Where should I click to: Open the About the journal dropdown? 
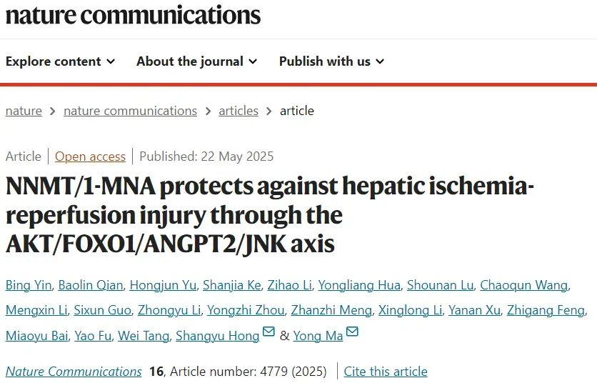[196, 61]
